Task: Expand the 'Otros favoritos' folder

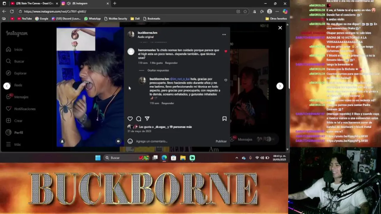Action: click(x=276, y=18)
